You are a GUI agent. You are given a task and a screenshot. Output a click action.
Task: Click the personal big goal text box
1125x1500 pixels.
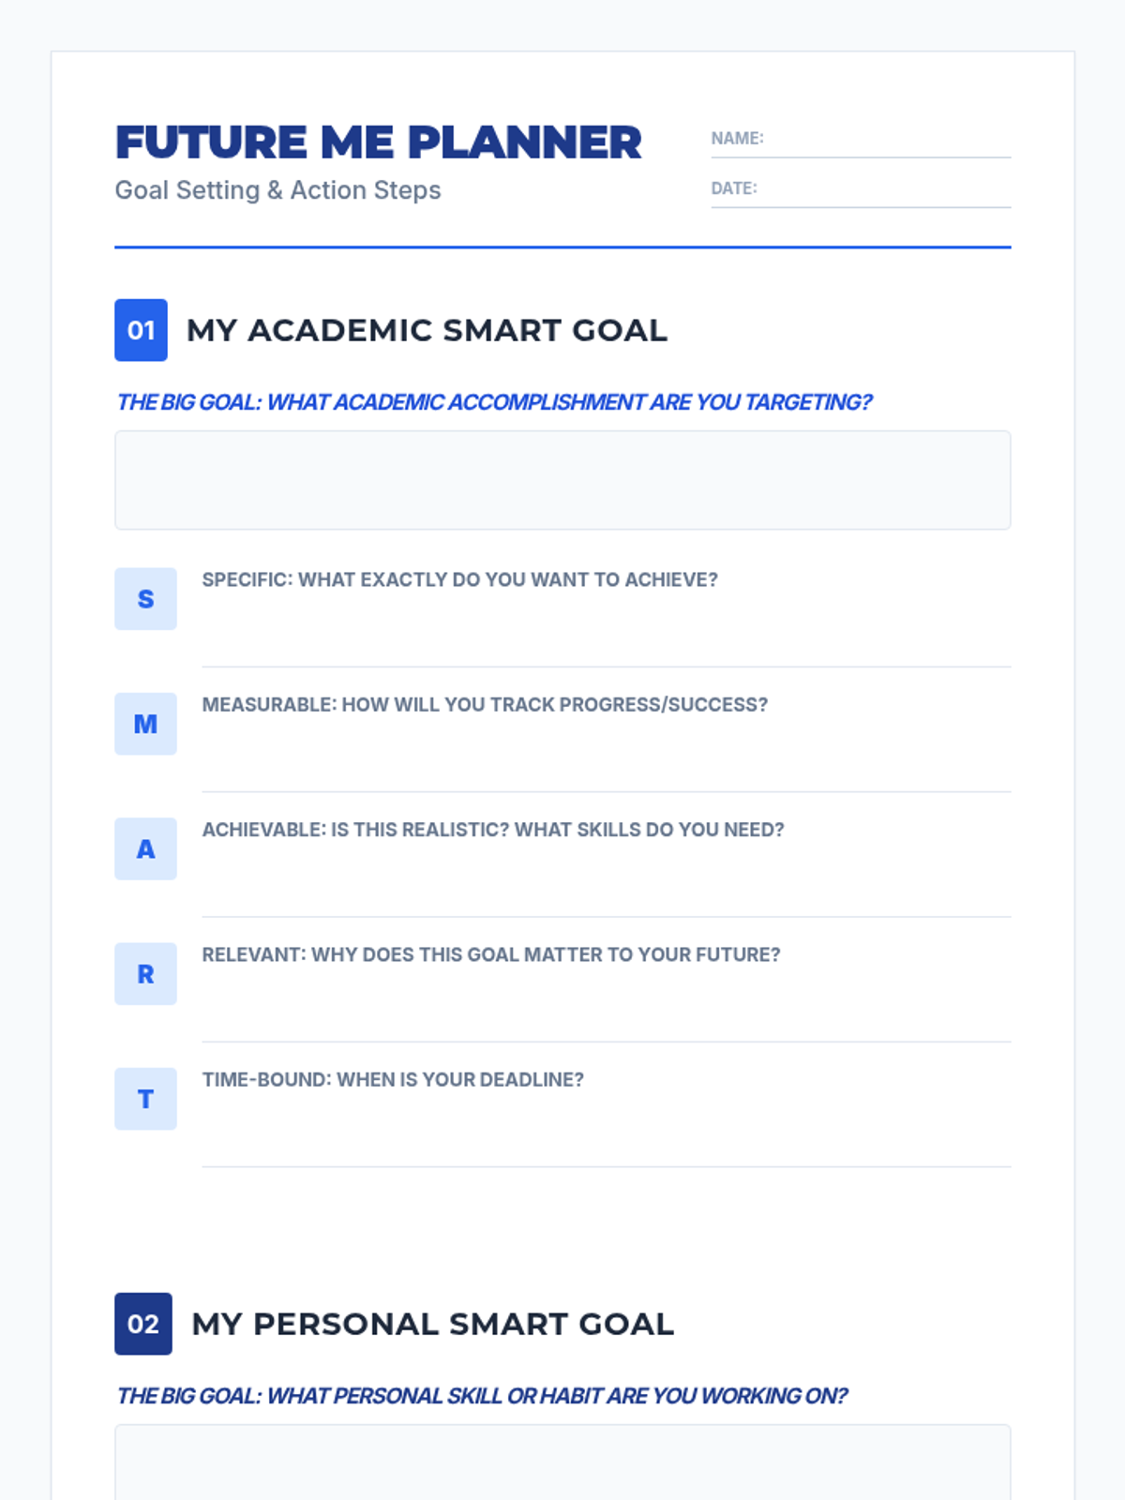pyautogui.click(x=562, y=1462)
